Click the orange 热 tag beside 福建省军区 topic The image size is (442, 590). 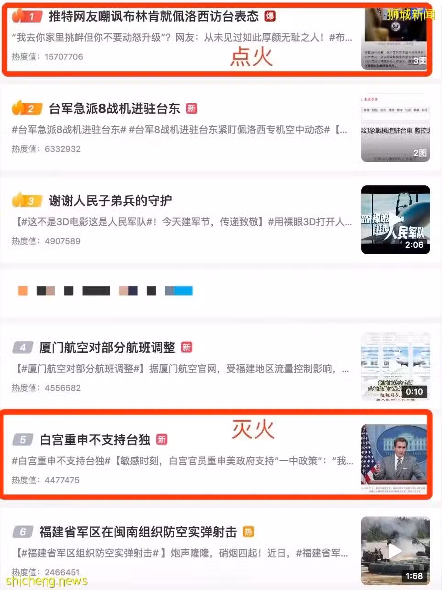248,532
